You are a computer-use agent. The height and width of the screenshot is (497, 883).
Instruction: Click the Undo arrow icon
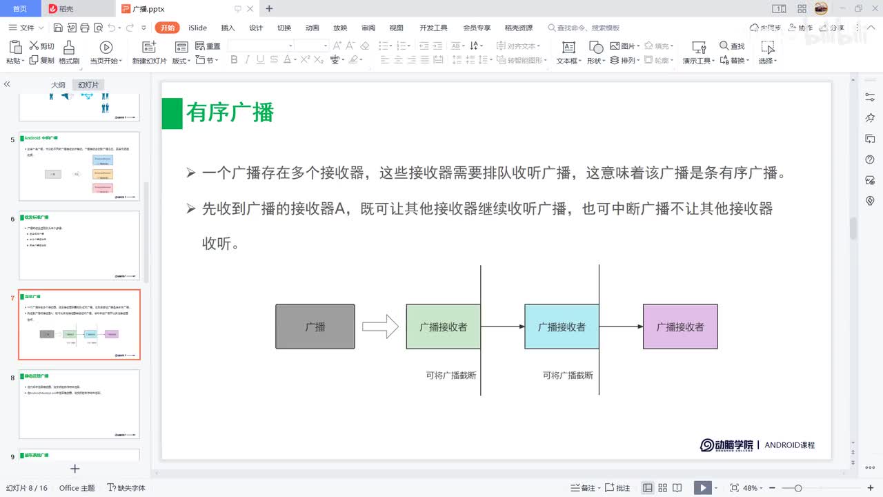pyautogui.click(x=111, y=28)
